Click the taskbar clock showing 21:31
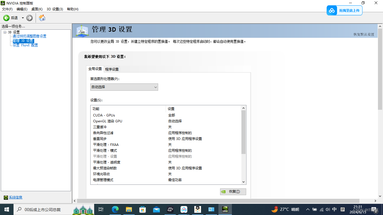 pos(358,209)
